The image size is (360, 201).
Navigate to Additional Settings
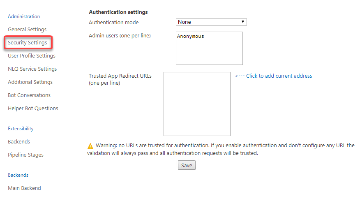coord(30,82)
